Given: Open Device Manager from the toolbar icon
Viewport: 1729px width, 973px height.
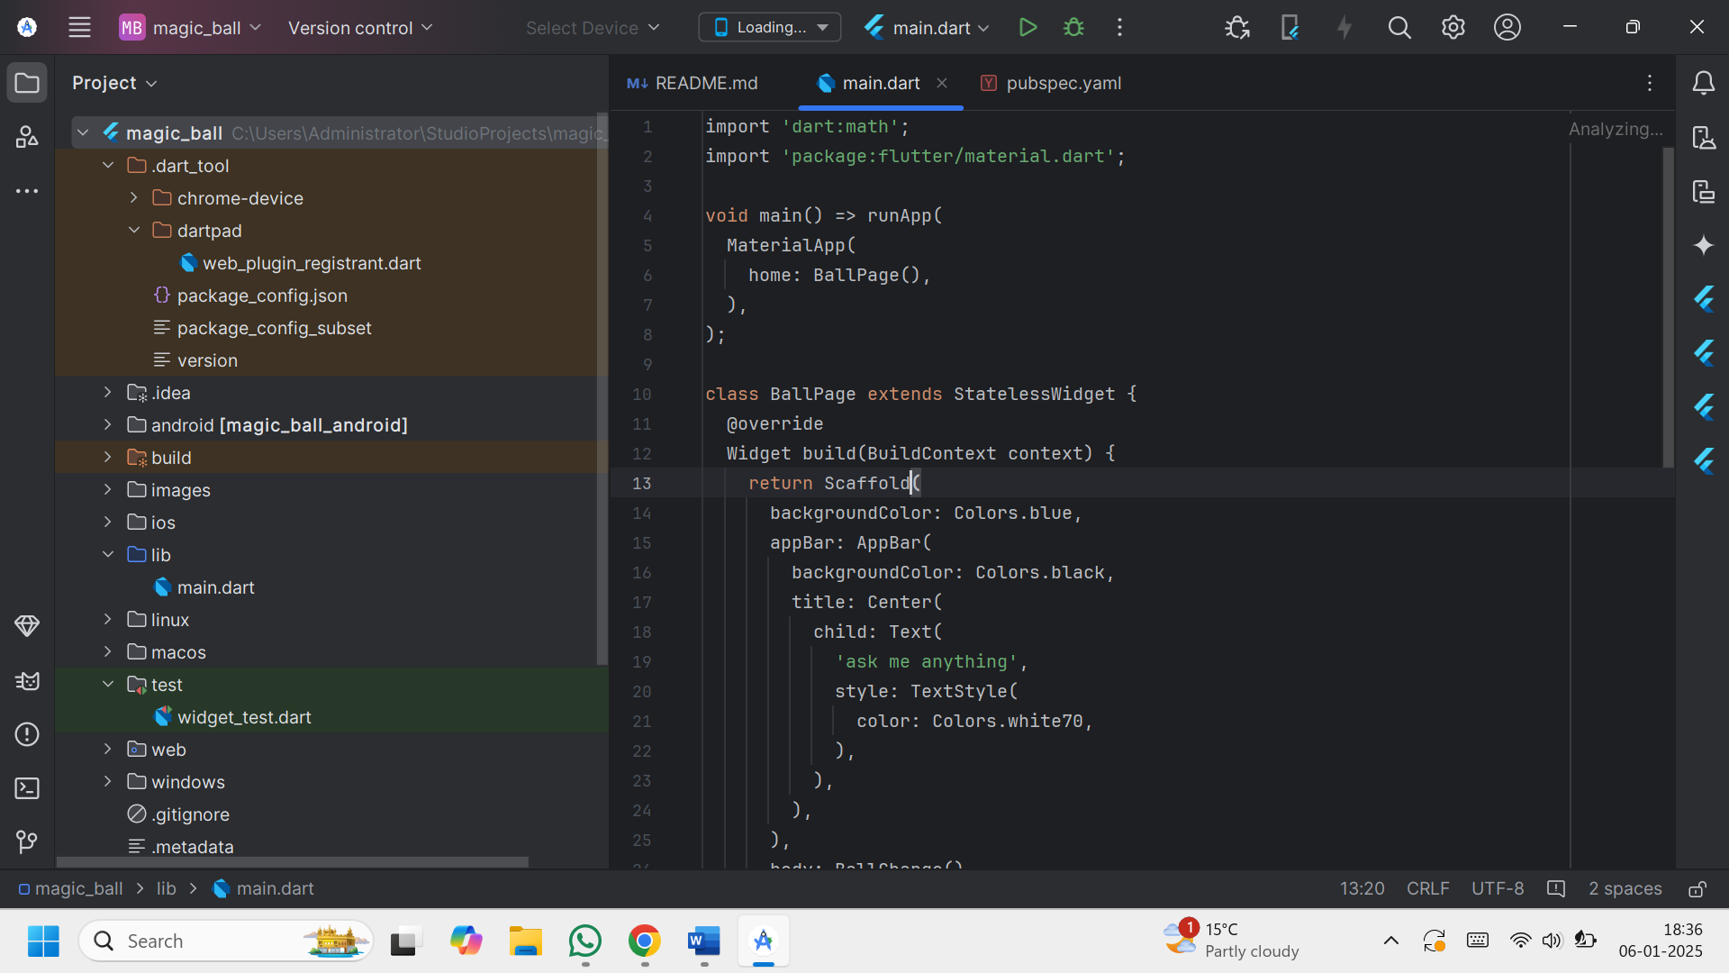Looking at the screenshot, I should pyautogui.click(x=1290, y=27).
